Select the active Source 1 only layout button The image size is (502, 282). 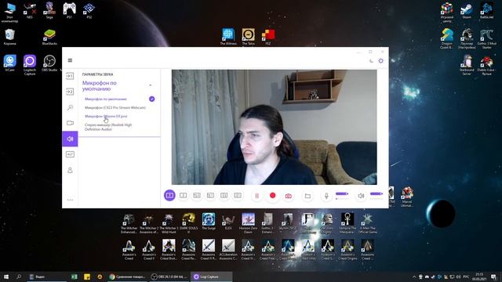click(169, 195)
